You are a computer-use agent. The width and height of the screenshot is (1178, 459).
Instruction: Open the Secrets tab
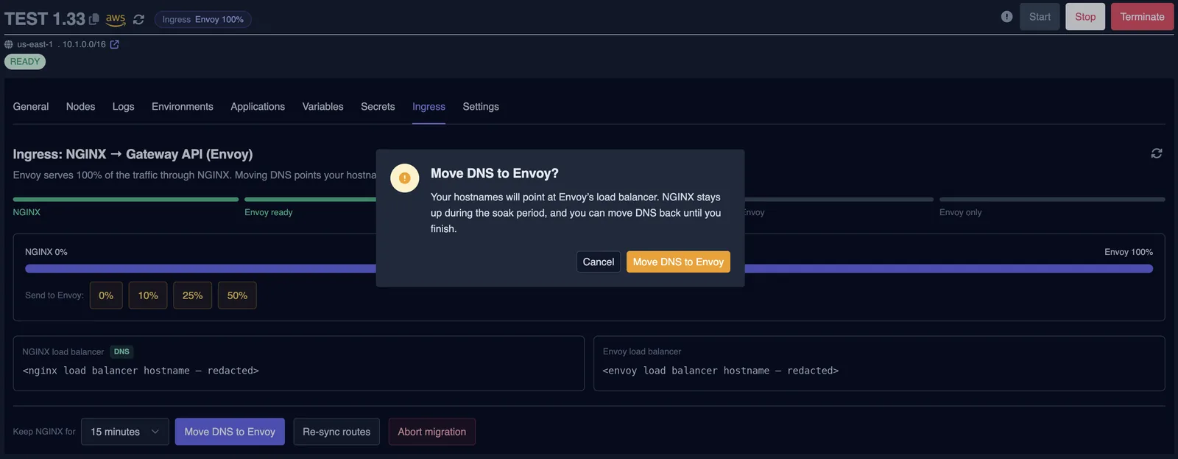378,107
